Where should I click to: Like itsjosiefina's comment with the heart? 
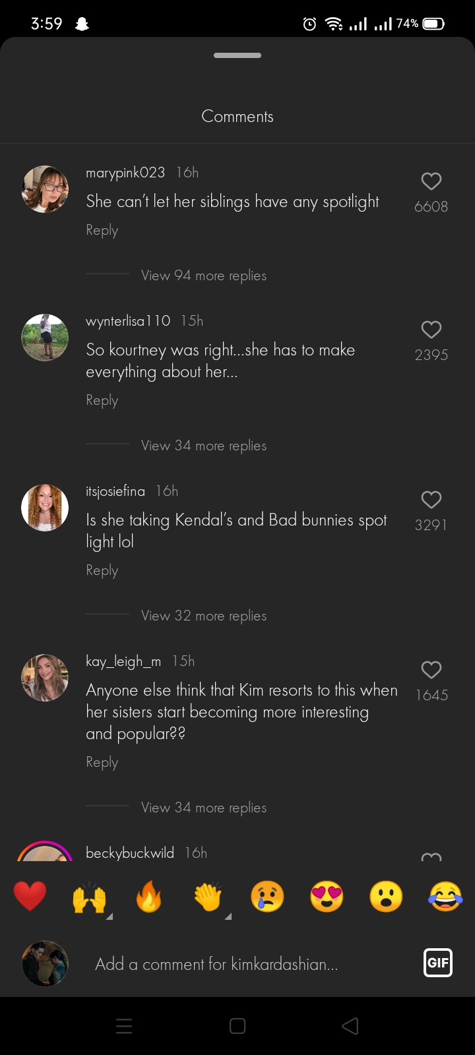431,500
